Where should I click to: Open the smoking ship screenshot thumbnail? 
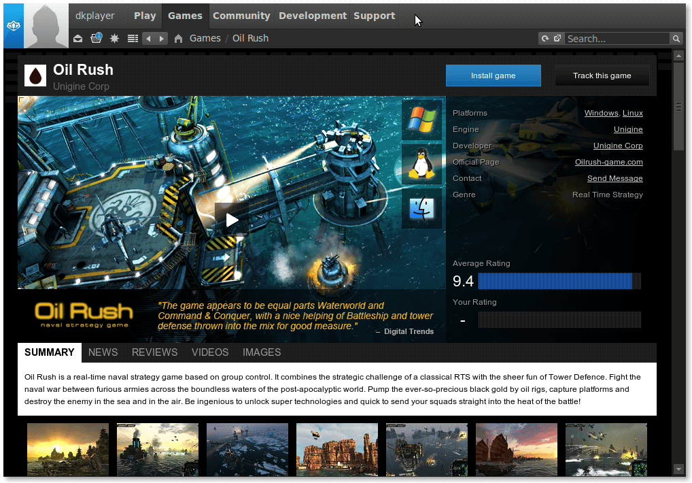click(x=158, y=450)
